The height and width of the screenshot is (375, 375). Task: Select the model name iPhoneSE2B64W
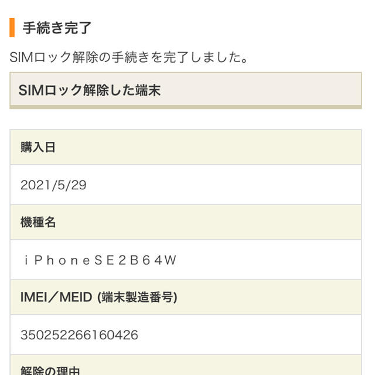tap(100, 260)
